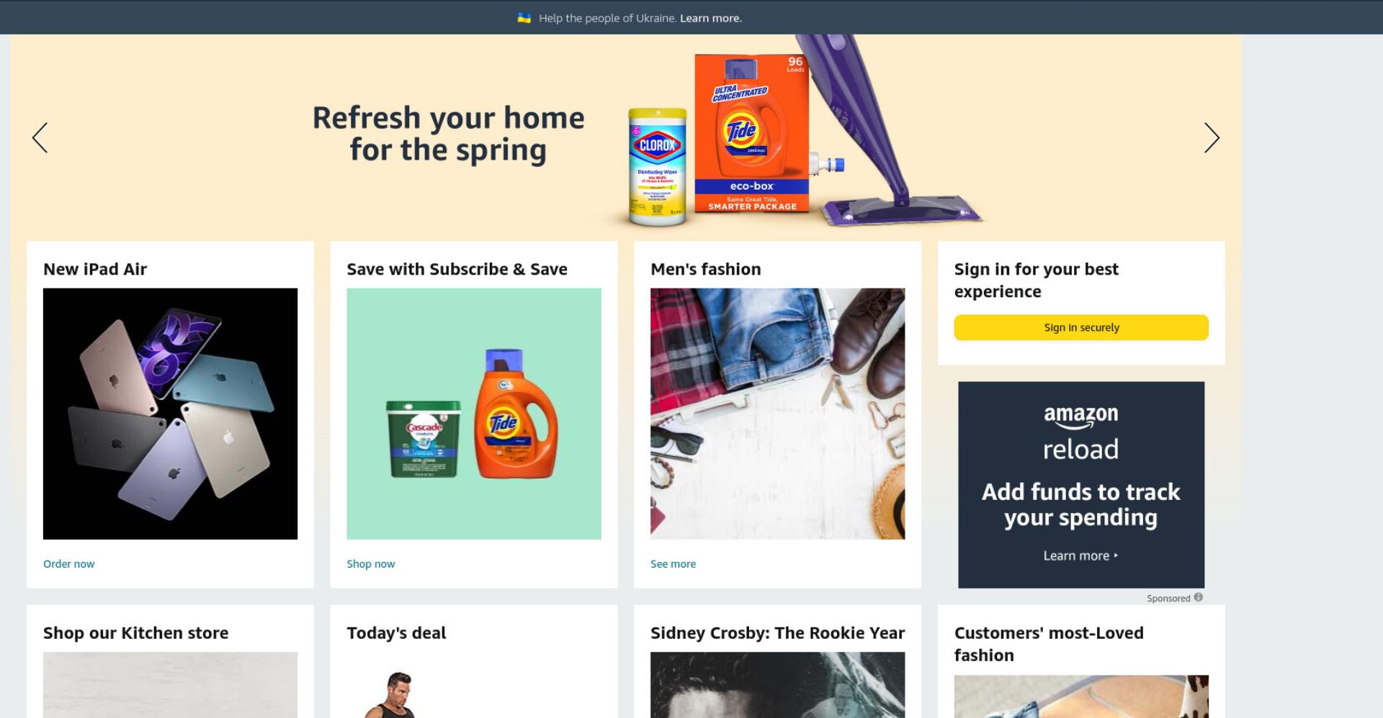Screen dimensions: 1383x718
Task: Open Order now link for iPad Air
Action: coord(68,564)
